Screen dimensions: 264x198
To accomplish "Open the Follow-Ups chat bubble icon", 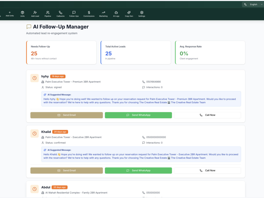I will pyautogui.click(x=74, y=12).
